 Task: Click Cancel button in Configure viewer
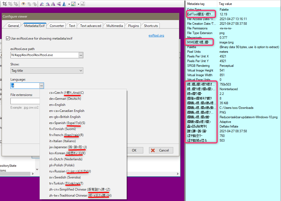click(161, 150)
